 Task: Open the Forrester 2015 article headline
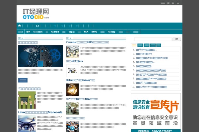click(x=88, y=42)
